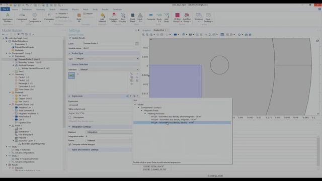322x181 pixels.
Task: Collapse the Magnetic Fields node in expression popup
Action: point(142,111)
